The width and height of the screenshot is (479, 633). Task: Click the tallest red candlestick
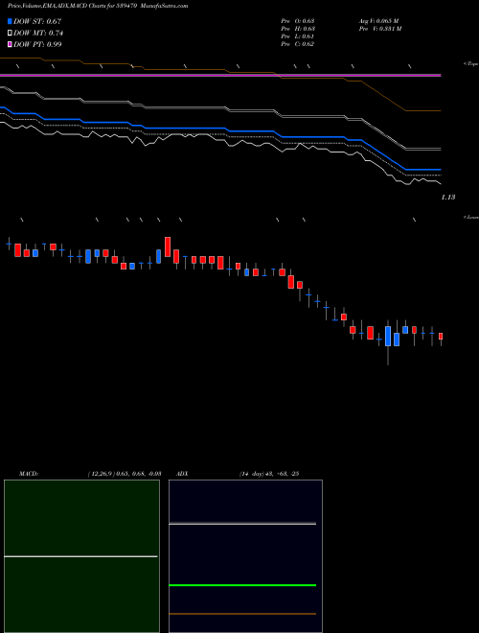[x=168, y=247]
